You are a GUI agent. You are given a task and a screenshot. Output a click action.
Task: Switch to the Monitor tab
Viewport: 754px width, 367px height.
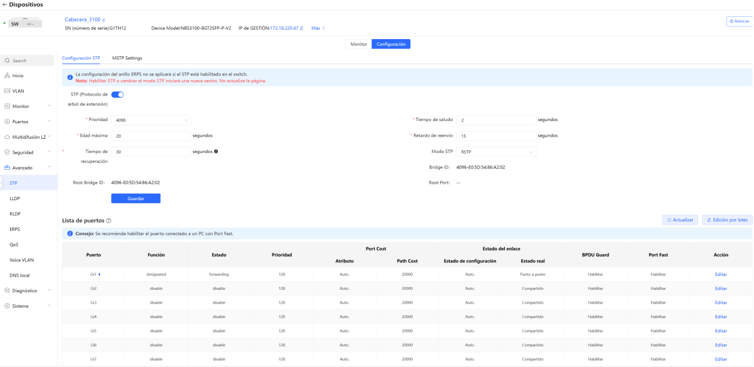359,44
